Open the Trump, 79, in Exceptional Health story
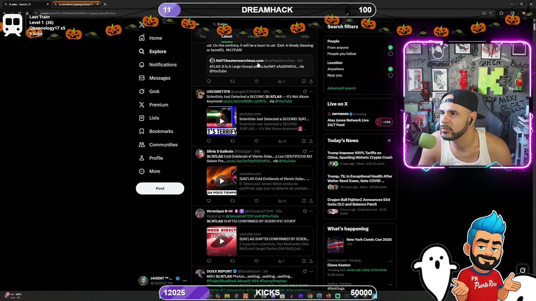This screenshot has height=301, width=536. click(360, 179)
